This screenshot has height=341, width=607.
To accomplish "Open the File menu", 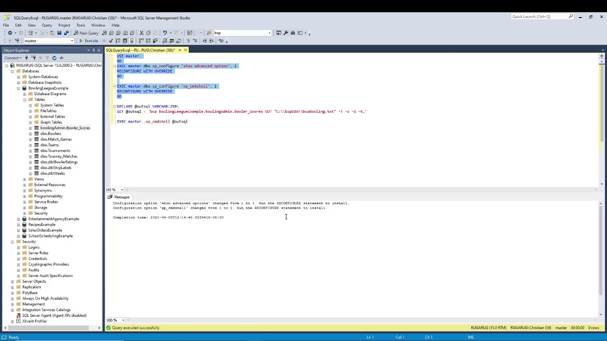I will coord(6,25).
